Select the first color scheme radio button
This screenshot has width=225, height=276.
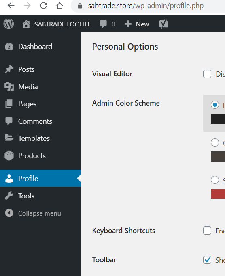215,105
